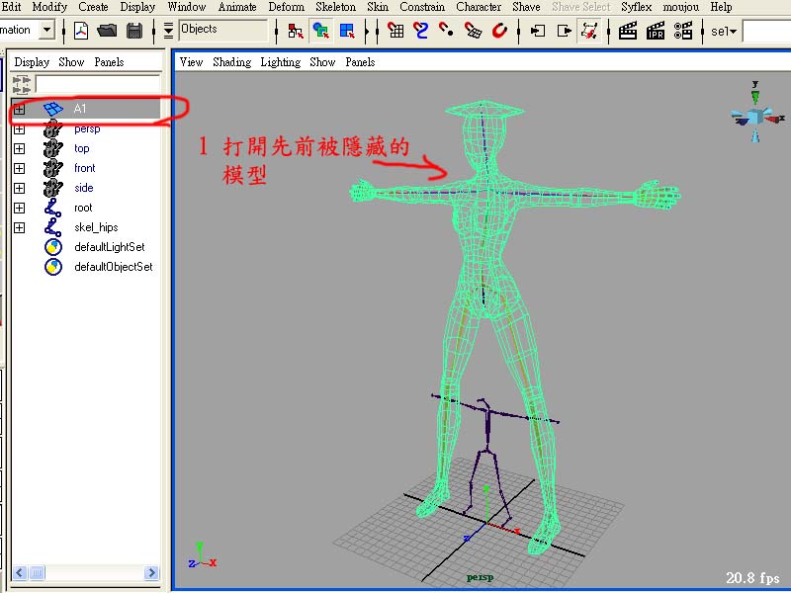Image resolution: width=791 pixels, height=593 pixels.
Task: Click the Inputs to selected object icon
Action: (538, 31)
